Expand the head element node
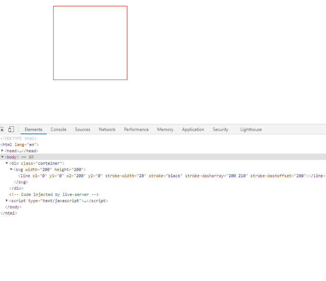 click(x=2, y=150)
